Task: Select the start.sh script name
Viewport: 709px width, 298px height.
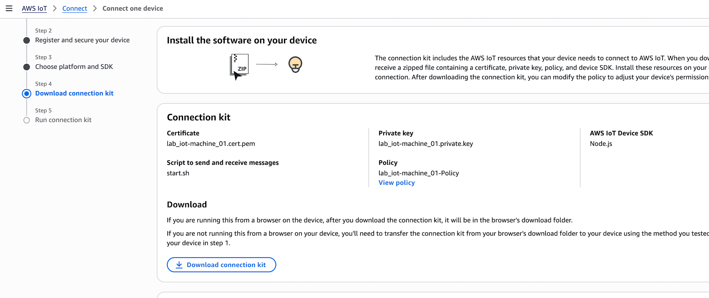Action: pos(178,173)
